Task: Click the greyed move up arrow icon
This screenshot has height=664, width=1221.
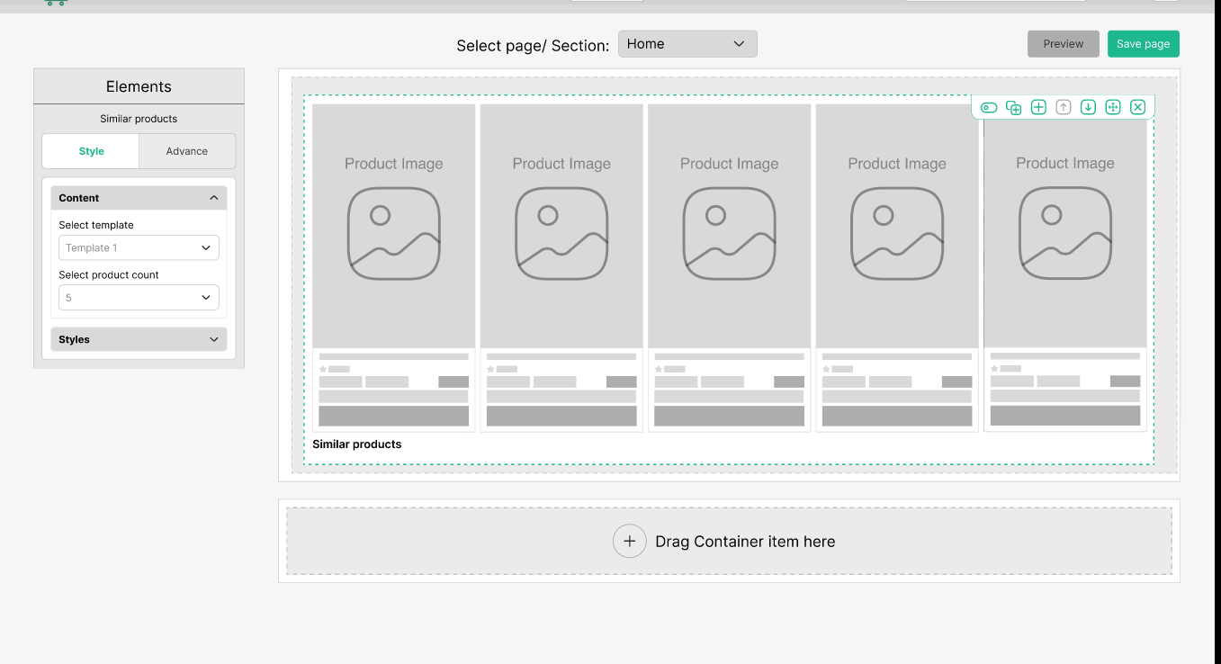Action: coord(1063,107)
